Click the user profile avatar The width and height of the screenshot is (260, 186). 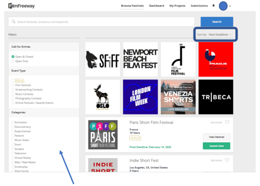pos(223,6)
